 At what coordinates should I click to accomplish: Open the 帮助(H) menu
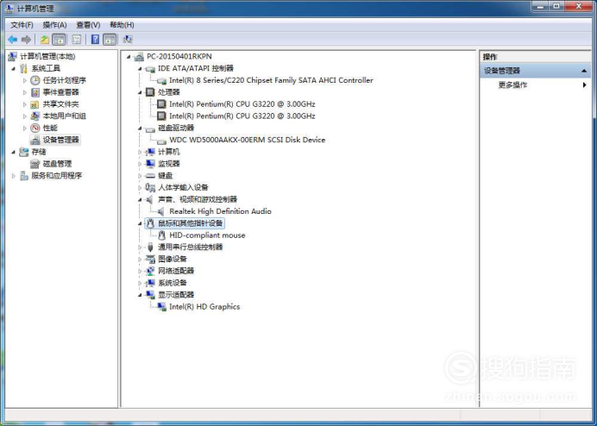[x=122, y=25]
